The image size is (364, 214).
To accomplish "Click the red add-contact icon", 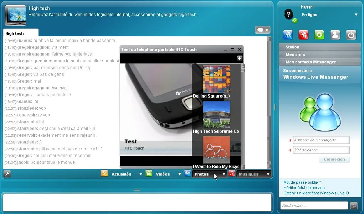I will tap(303, 35).
